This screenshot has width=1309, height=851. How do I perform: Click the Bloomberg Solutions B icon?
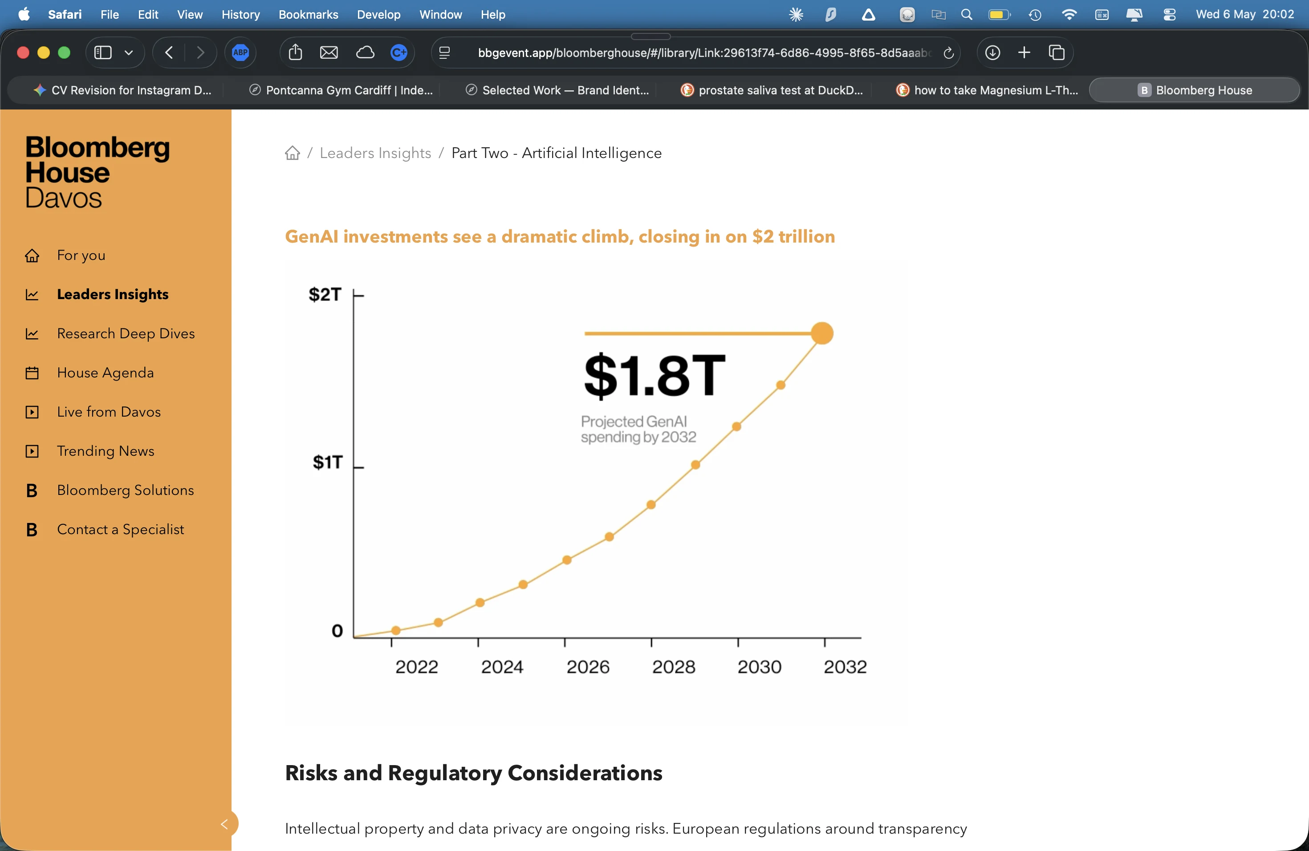click(32, 490)
